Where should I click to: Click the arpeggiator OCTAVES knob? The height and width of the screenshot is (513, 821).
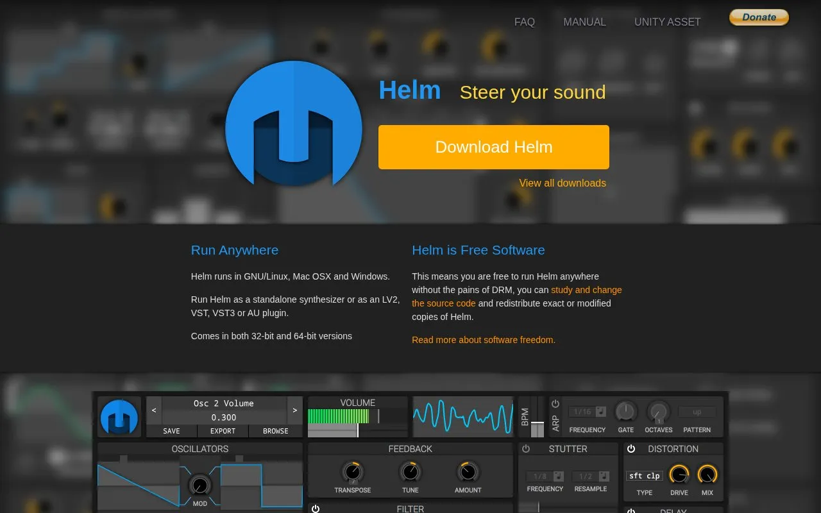click(x=658, y=411)
